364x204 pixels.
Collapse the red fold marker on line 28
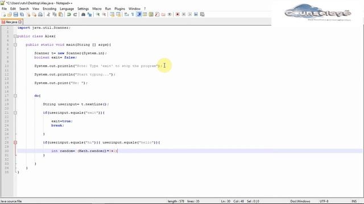click(15, 143)
